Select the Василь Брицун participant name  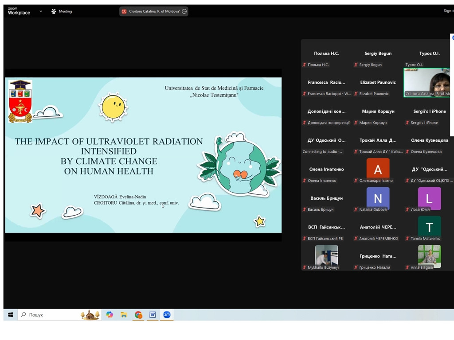coord(326,198)
